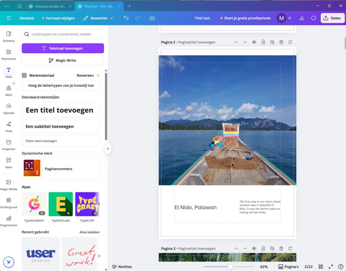Image resolution: width=346 pixels, height=271 pixels.
Task: Open the Uploads sidebar panel
Action: point(8,108)
